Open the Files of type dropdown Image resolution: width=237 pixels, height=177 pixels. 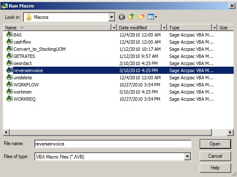point(187,157)
